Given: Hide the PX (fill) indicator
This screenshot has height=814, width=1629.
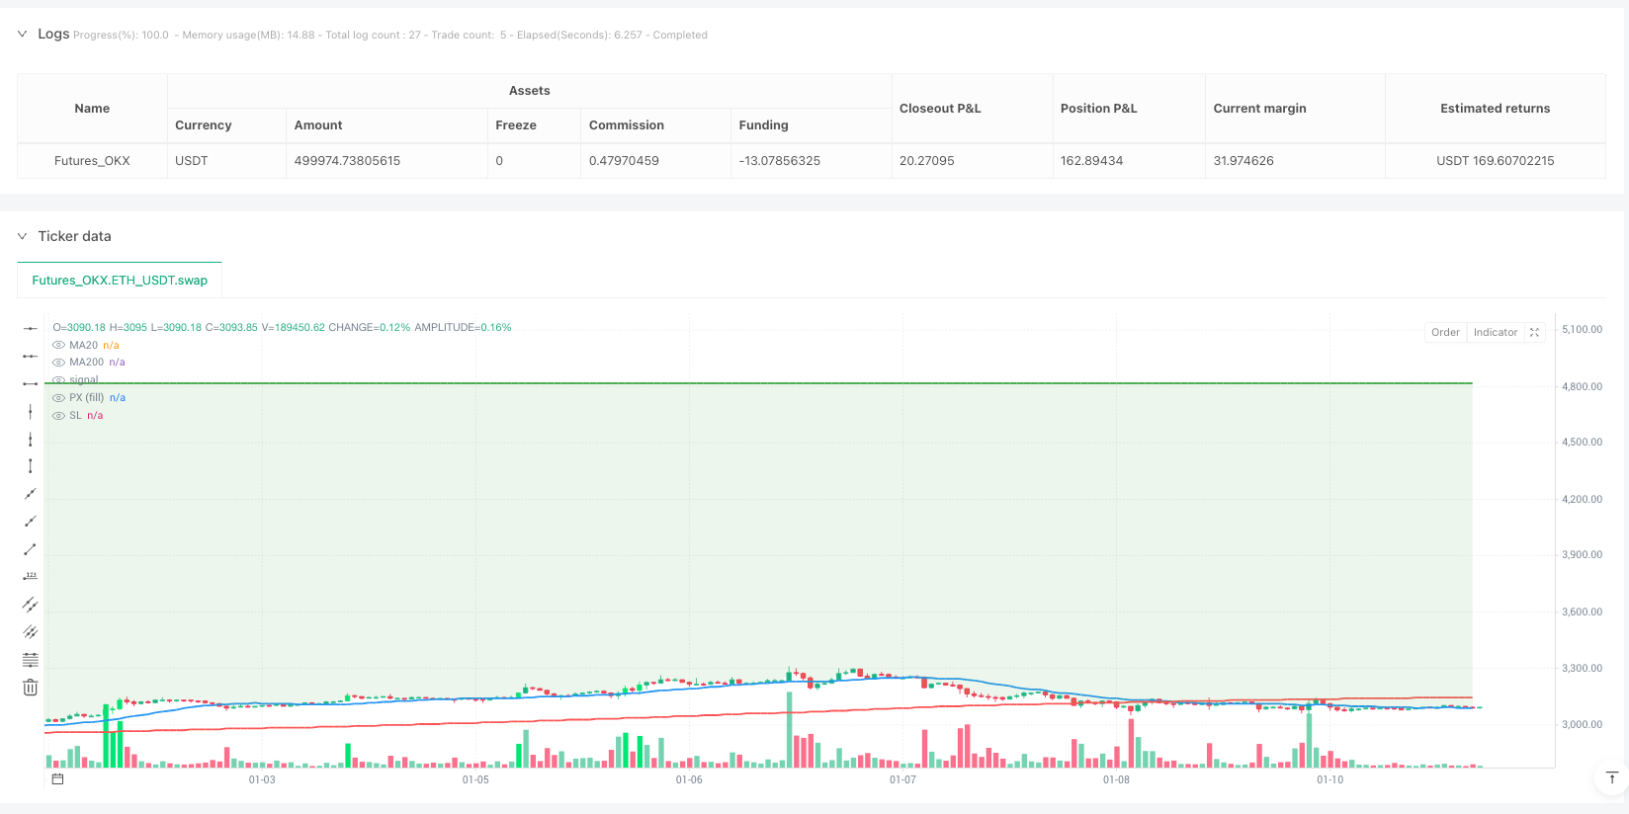Looking at the screenshot, I should pyautogui.click(x=59, y=398).
